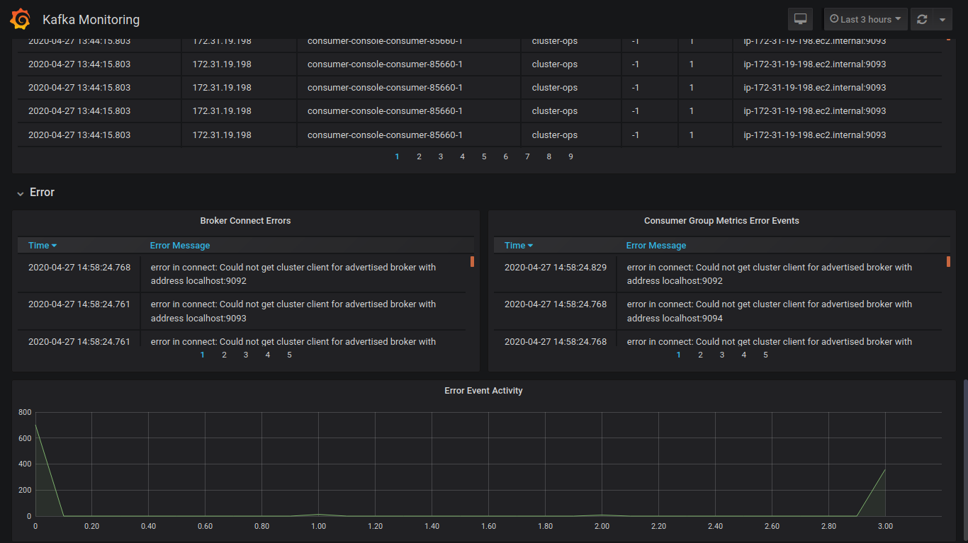Open the refresh interval dropdown caret
Viewport: 968px width, 543px height.
point(942,19)
